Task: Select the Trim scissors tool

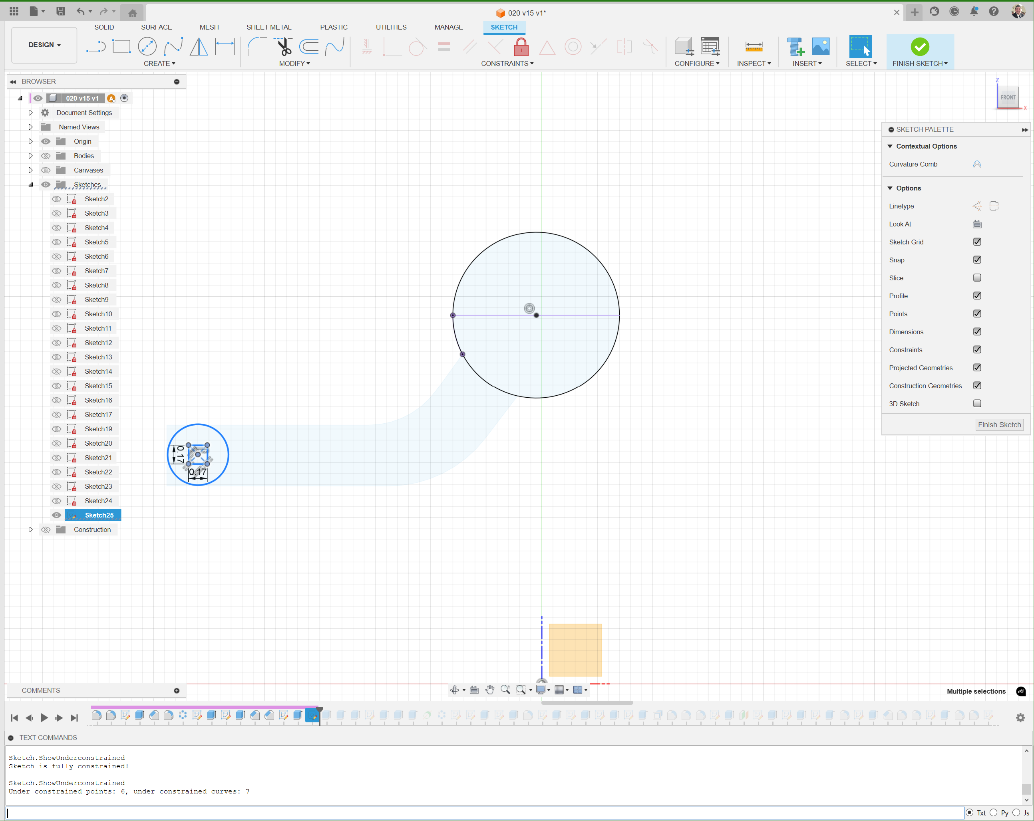Action: 283,46
